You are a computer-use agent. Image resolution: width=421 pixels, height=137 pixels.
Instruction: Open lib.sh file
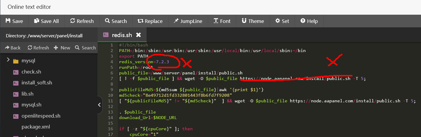coord(27,94)
